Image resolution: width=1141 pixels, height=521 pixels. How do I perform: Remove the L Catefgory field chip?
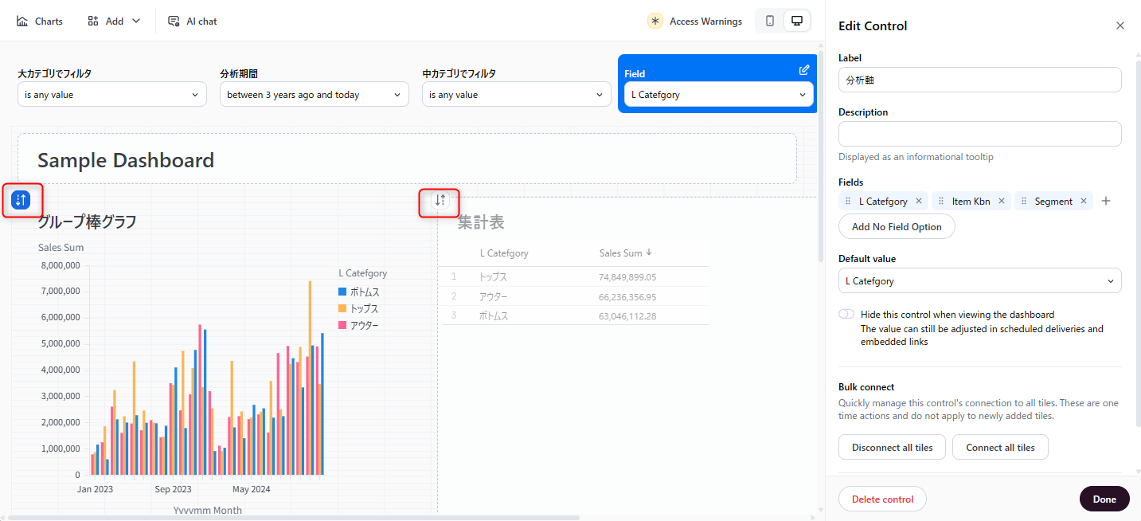pyautogui.click(x=919, y=202)
